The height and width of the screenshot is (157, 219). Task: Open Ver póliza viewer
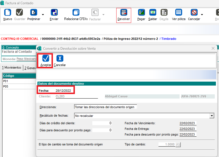(178, 13)
